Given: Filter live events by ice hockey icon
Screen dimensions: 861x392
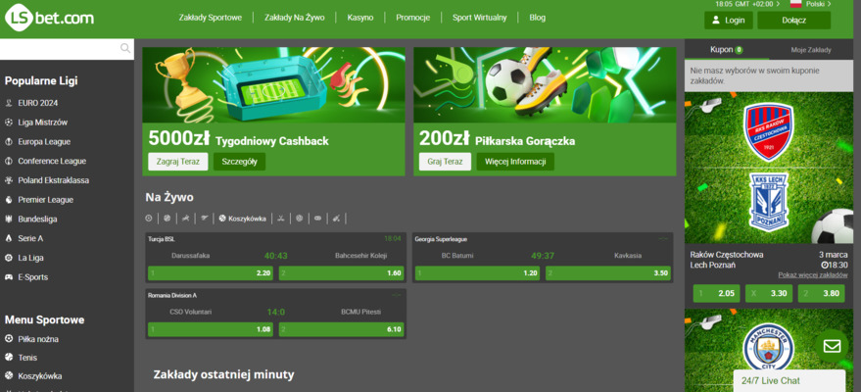Looking at the screenshot, I should pyautogui.click(x=280, y=218).
